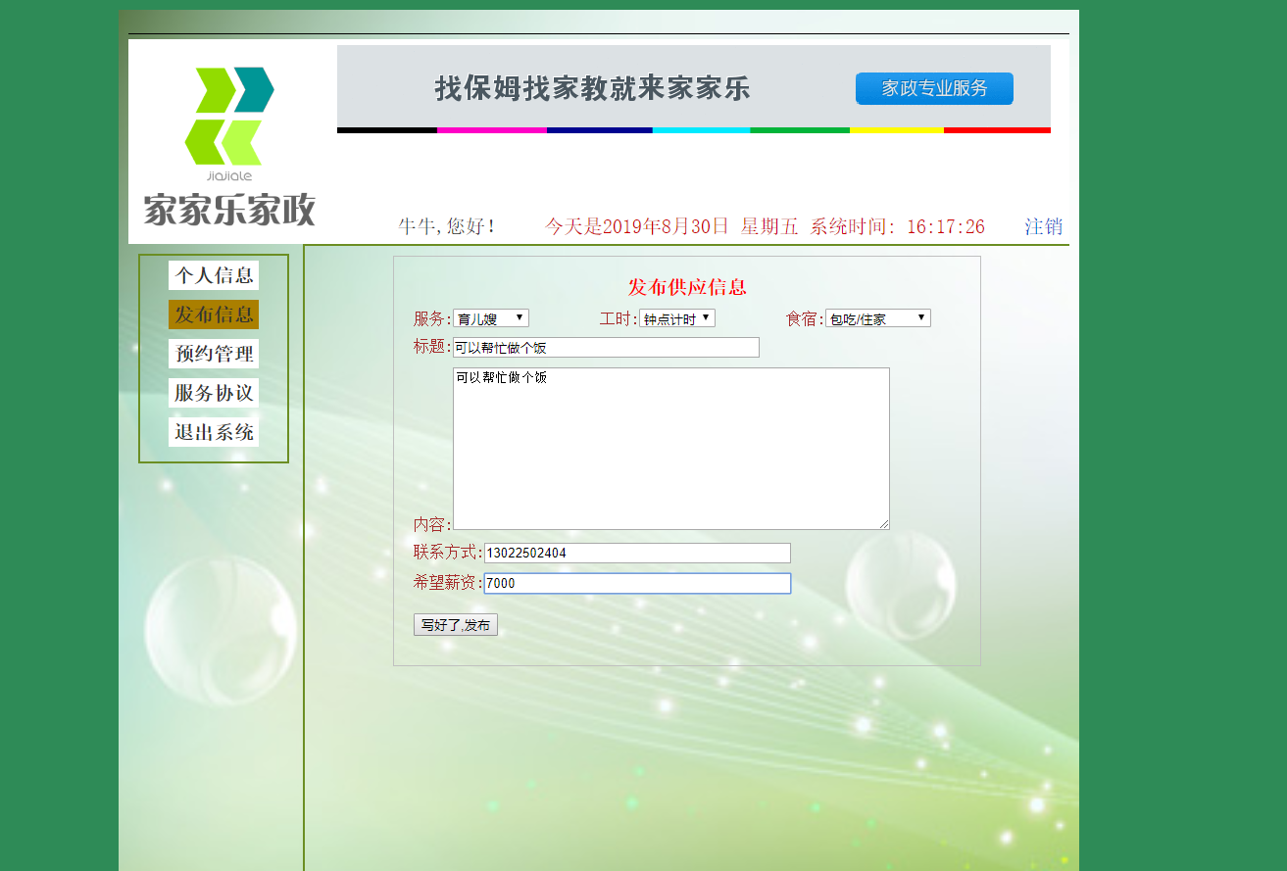The width and height of the screenshot is (1287, 871).
Task: Click 退出系统 in the sidebar
Action: [x=213, y=430]
